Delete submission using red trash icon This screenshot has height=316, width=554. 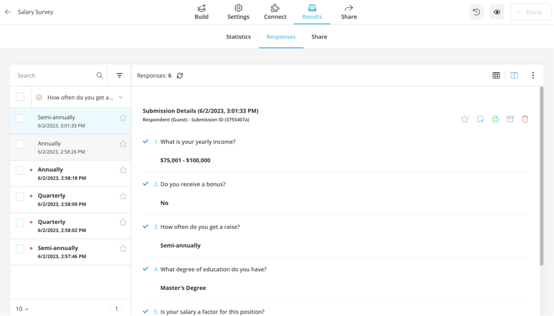pyautogui.click(x=525, y=119)
